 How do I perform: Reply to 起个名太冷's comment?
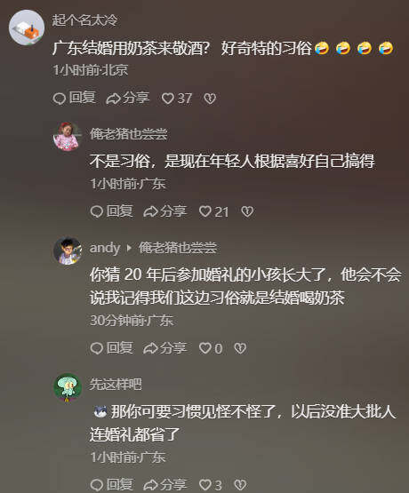[75, 98]
